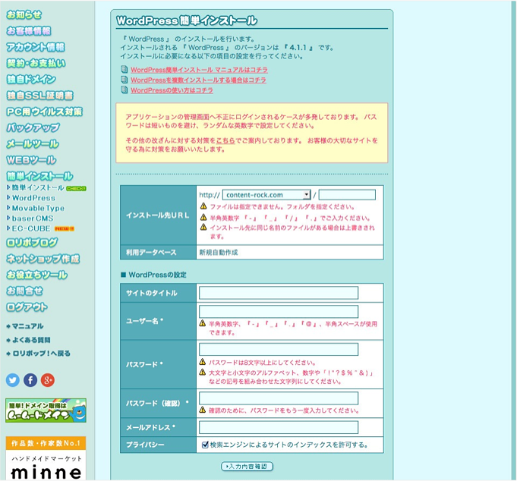Open バックアップ in the sidebar menu
Viewport: 517px width, 481px height.
point(33,127)
